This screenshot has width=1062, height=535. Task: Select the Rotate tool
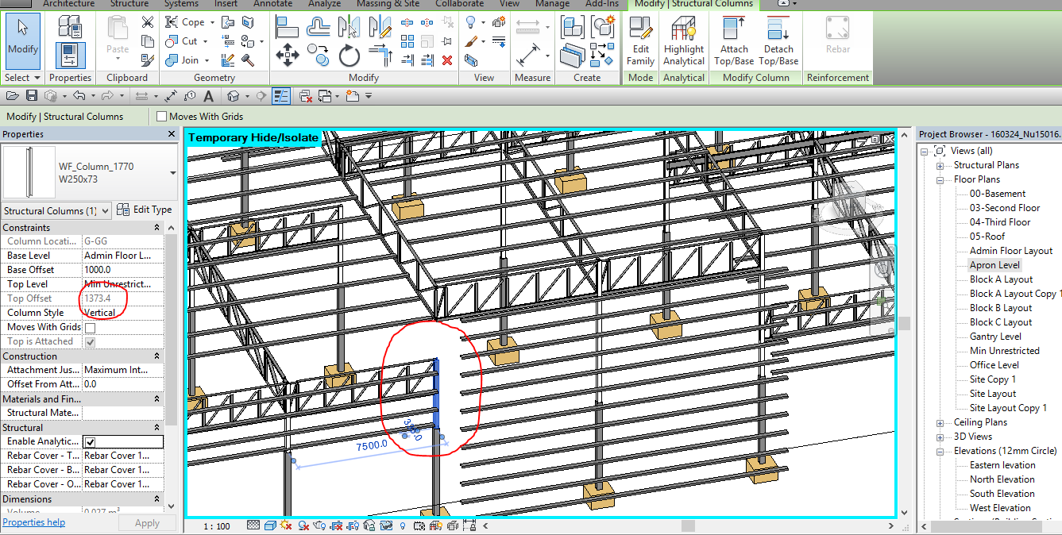[x=349, y=56]
